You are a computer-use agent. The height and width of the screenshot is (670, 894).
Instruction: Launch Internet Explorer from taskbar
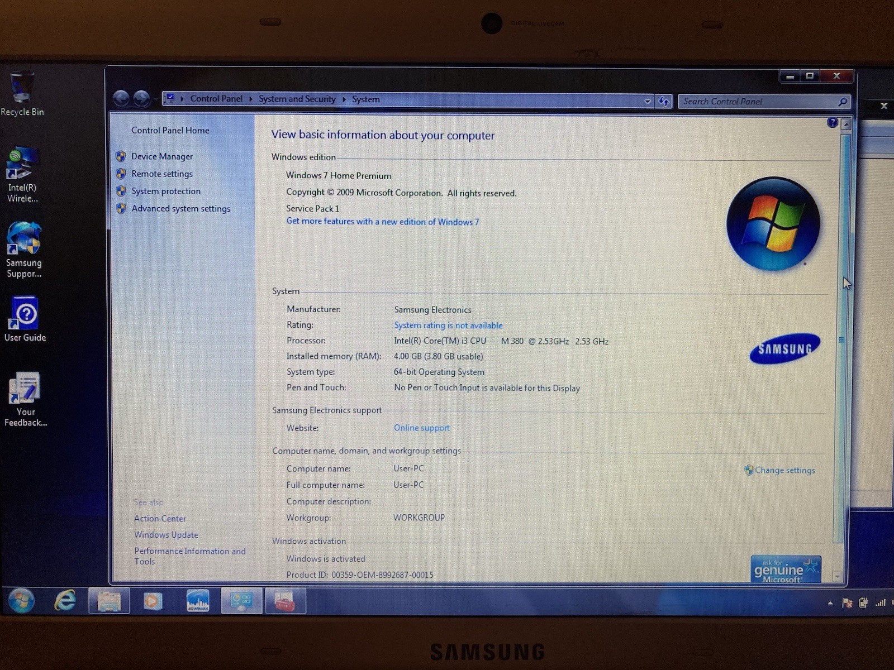click(65, 601)
